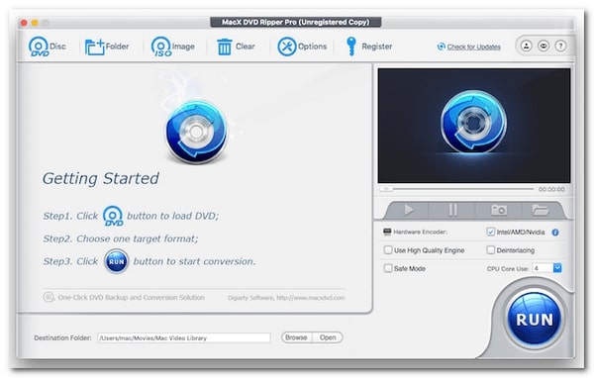Click the preview seek bar
This screenshot has width=594, height=378.
click(456, 189)
